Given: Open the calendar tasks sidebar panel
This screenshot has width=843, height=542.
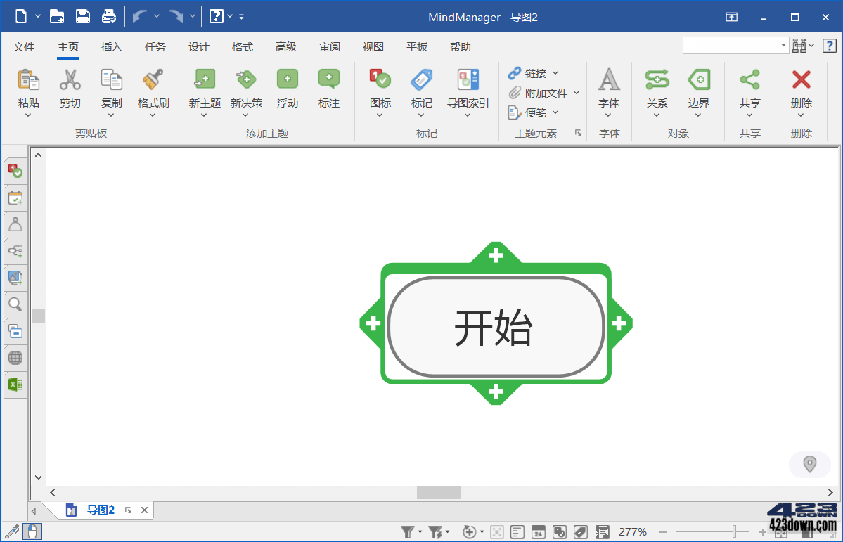Looking at the screenshot, I should tap(15, 198).
